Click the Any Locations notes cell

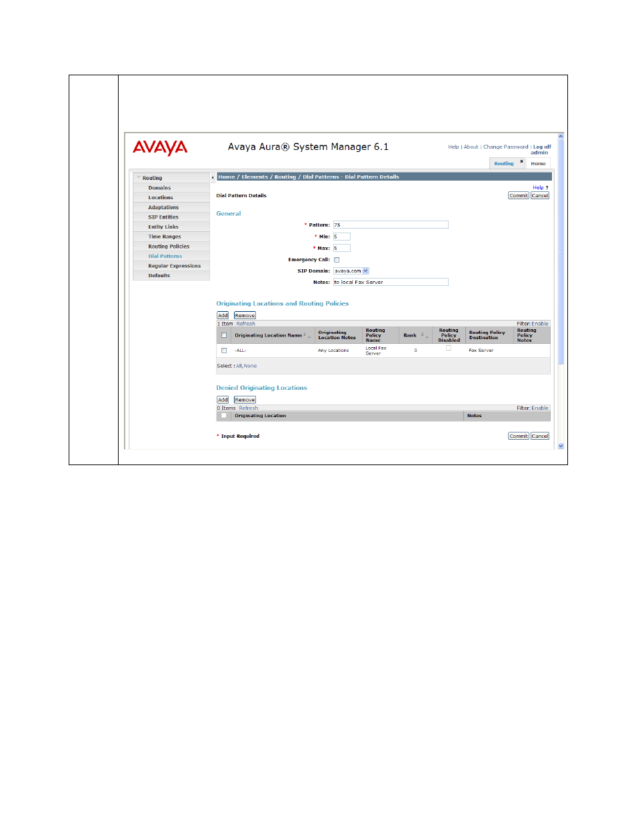pyautogui.click(x=333, y=351)
